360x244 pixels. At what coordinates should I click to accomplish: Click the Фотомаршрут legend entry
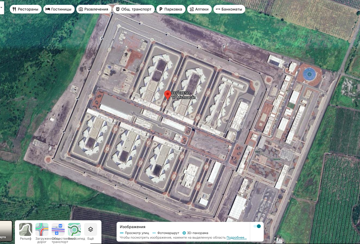166,233
